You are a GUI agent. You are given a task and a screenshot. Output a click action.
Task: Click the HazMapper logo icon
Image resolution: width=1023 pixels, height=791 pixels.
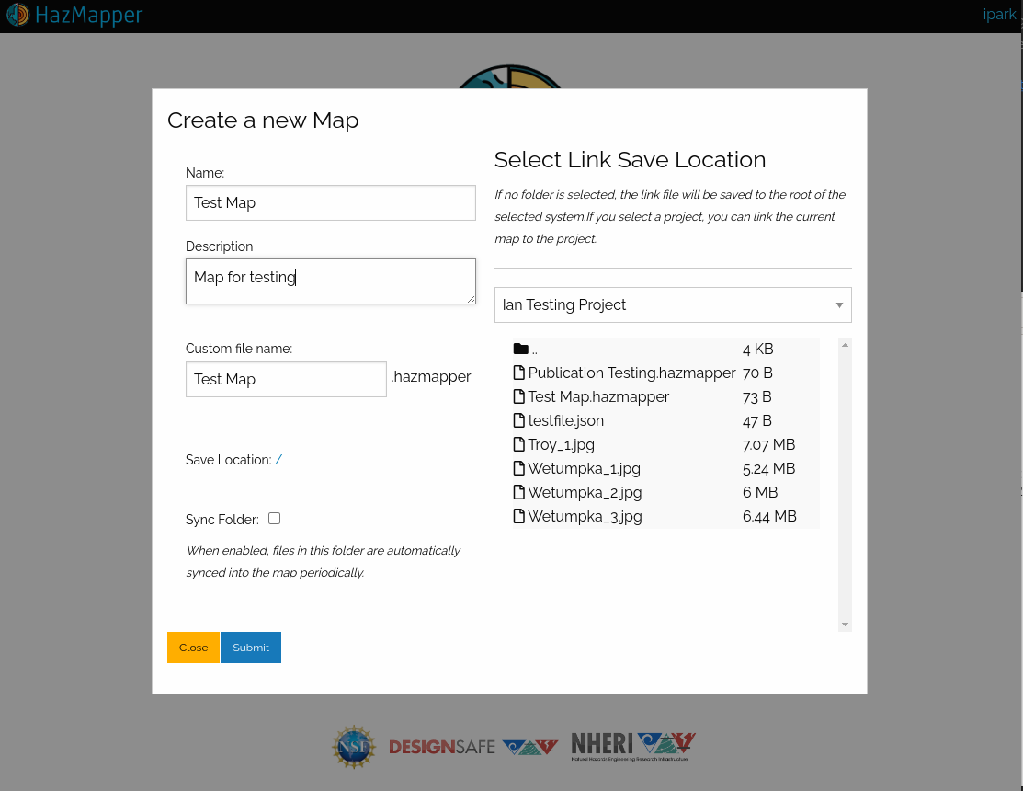pyautogui.click(x=17, y=15)
